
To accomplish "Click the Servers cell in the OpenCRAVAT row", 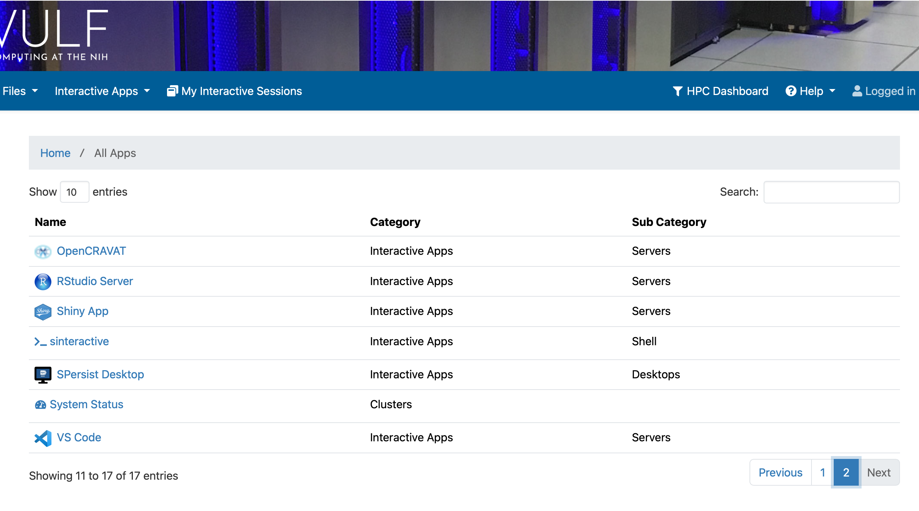I will click(652, 251).
